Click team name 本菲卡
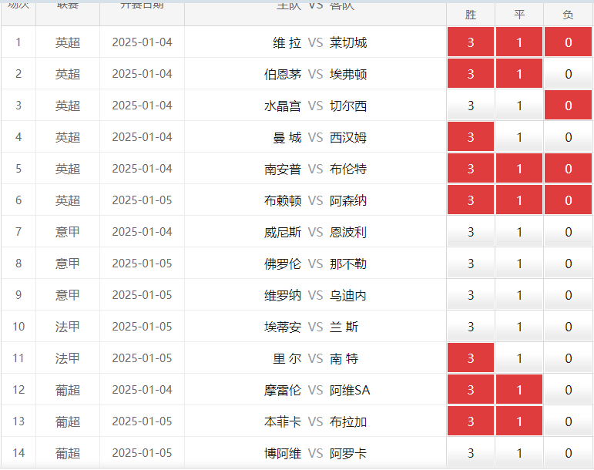The height and width of the screenshot is (470, 594). [283, 421]
